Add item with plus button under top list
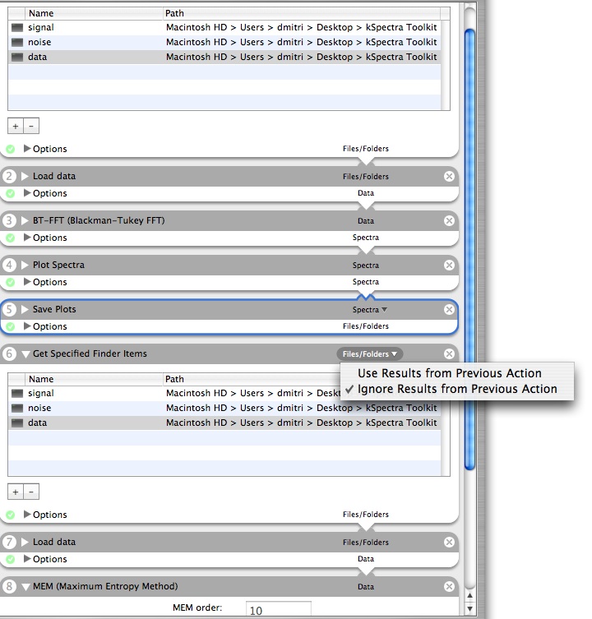 coord(16,127)
